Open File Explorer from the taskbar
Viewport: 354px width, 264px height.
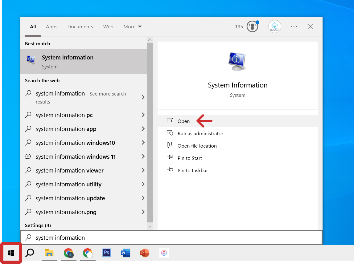[49, 253]
